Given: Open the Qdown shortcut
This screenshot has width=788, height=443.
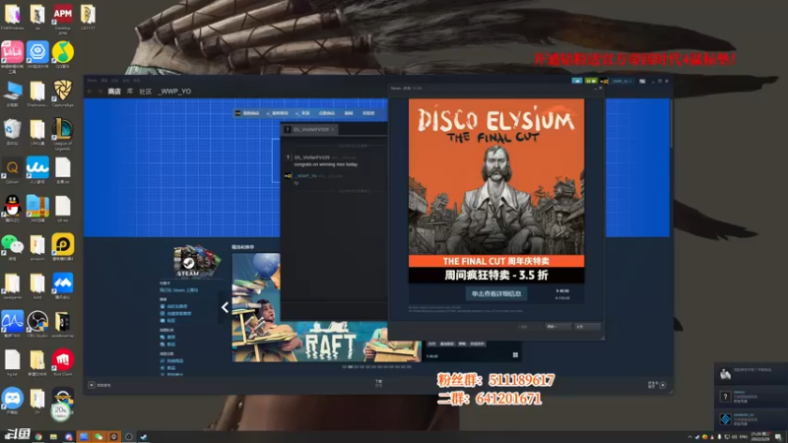Looking at the screenshot, I should click(12, 171).
